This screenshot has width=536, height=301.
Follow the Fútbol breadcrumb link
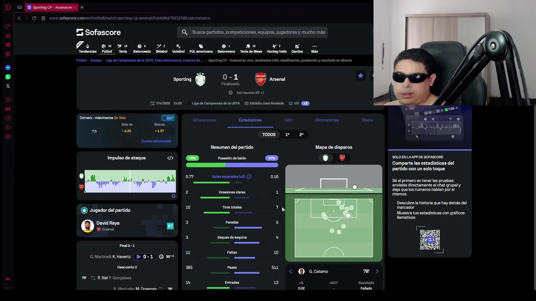(81, 60)
